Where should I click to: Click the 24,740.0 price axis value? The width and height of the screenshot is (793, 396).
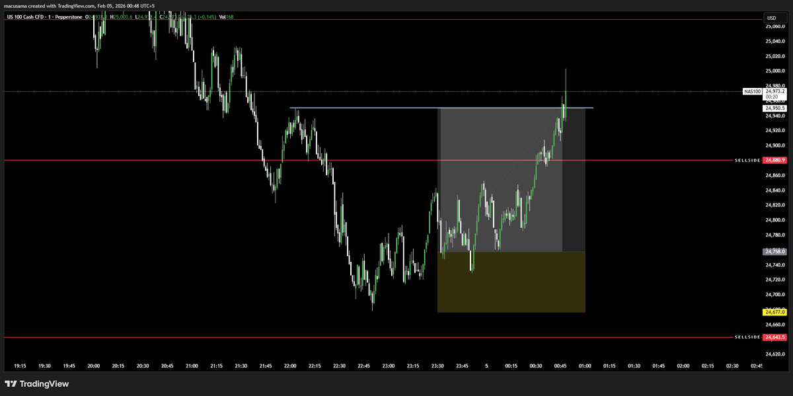(774, 265)
